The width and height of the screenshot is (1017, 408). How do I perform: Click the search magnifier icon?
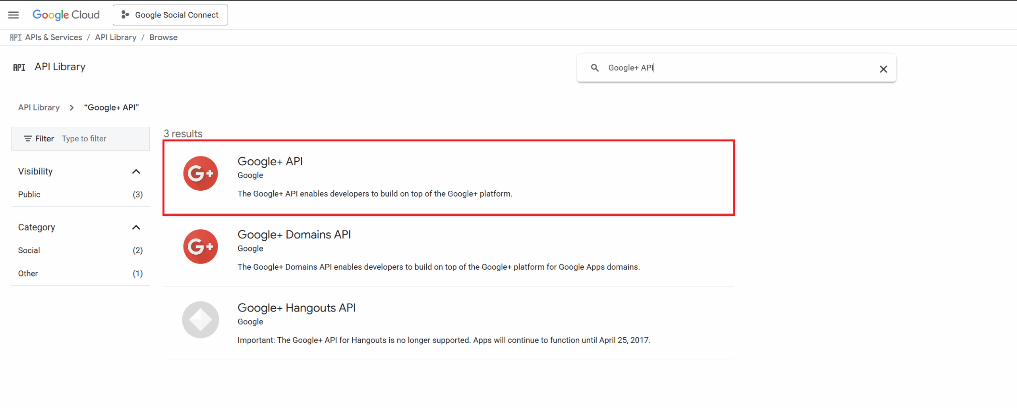click(595, 68)
